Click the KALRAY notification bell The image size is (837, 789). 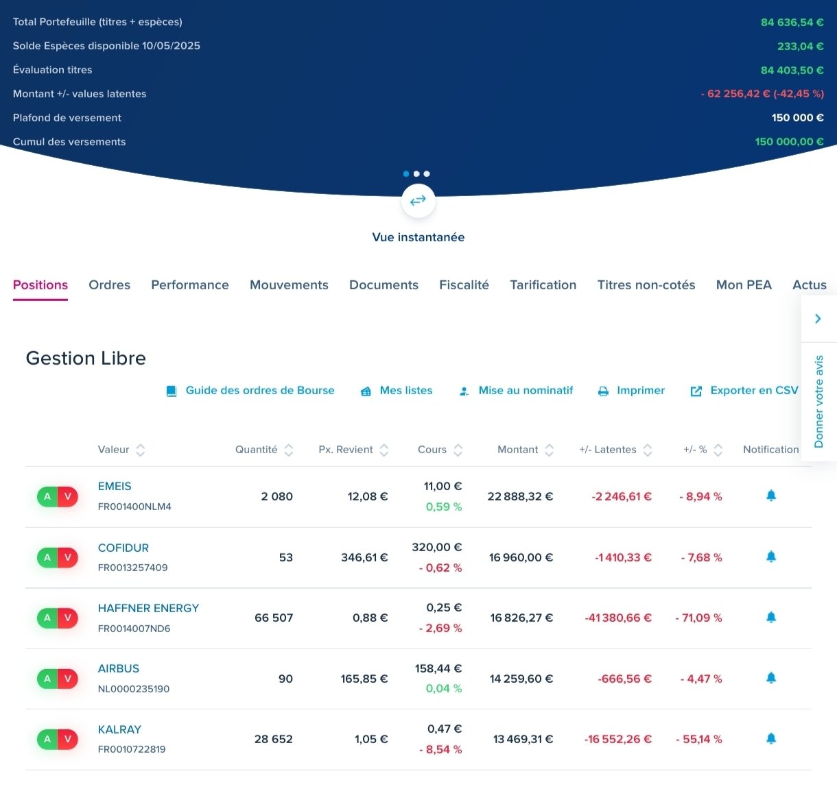pos(771,738)
